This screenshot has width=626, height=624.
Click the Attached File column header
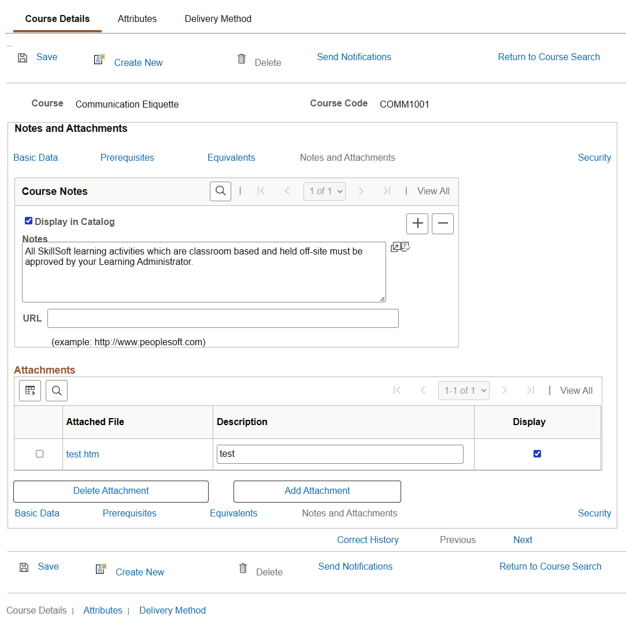(x=95, y=422)
